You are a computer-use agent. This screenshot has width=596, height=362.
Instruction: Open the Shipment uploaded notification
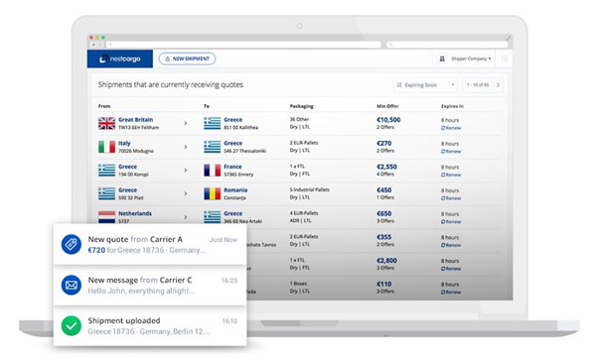[x=150, y=326]
